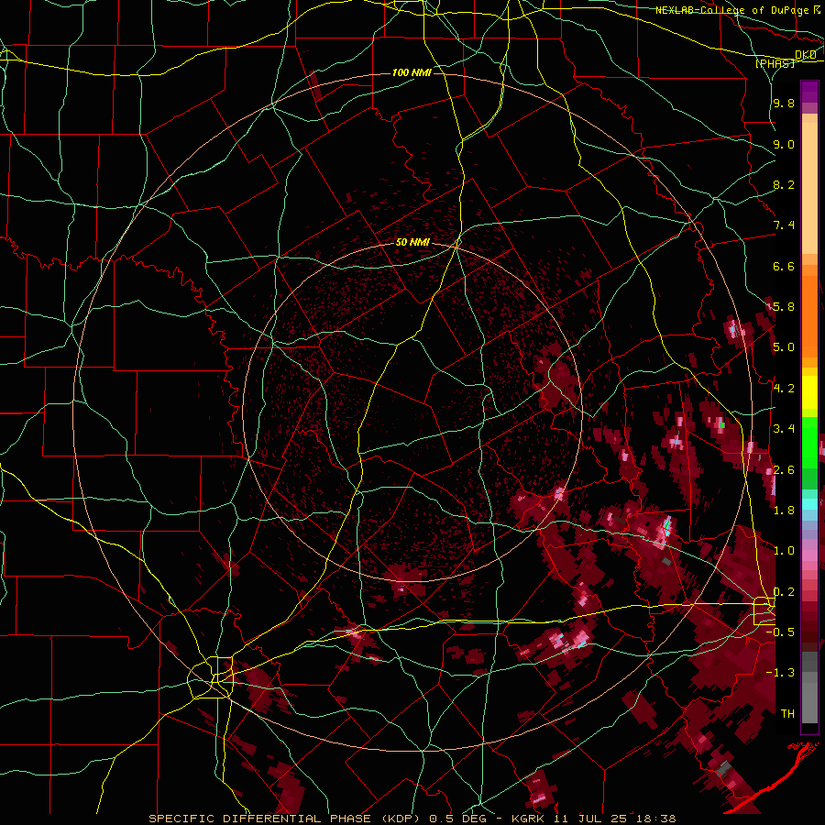Image resolution: width=825 pixels, height=825 pixels.
Task: Click the -0.5 value on the color scale
Action: (x=781, y=632)
